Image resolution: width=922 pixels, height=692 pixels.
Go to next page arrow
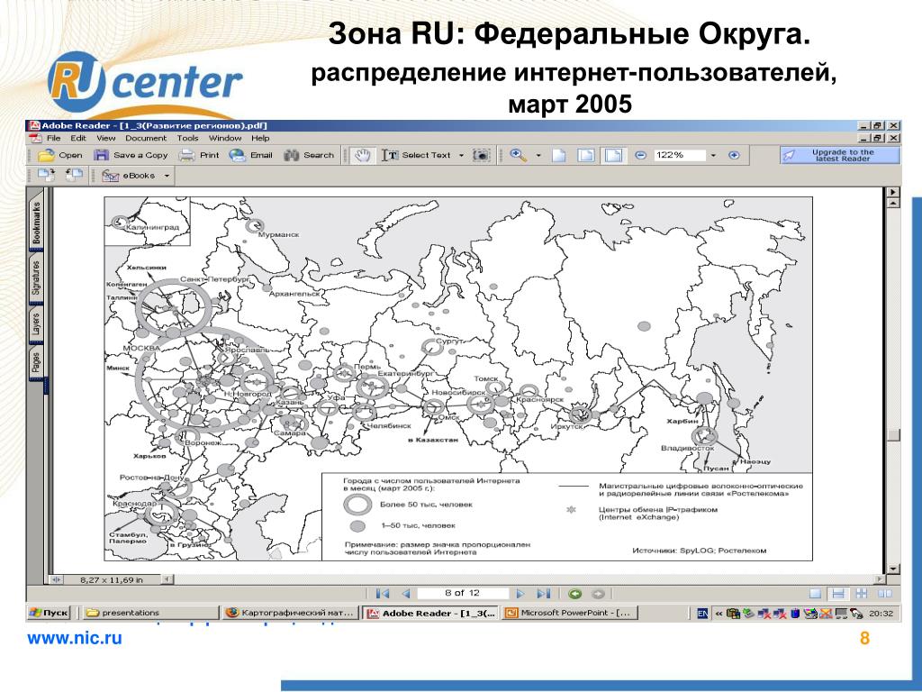(520, 594)
